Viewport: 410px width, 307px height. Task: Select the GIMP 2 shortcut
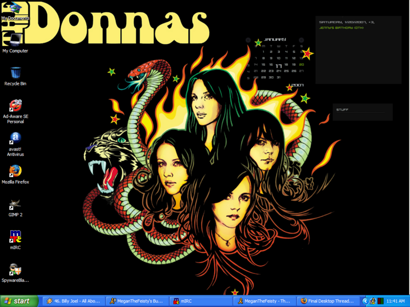(x=15, y=208)
